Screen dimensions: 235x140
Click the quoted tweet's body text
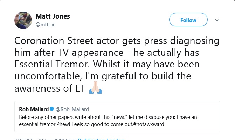point(108,121)
